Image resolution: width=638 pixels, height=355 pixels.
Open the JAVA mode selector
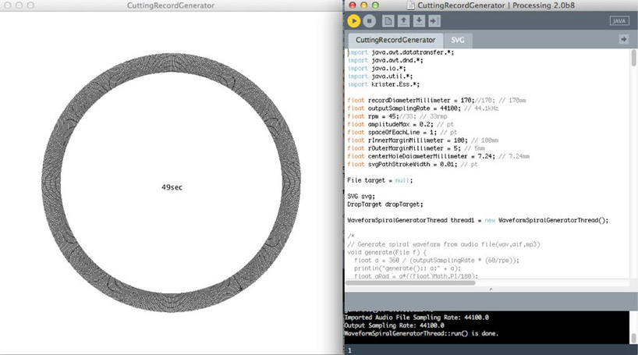pyautogui.click(x=619, y=21)
